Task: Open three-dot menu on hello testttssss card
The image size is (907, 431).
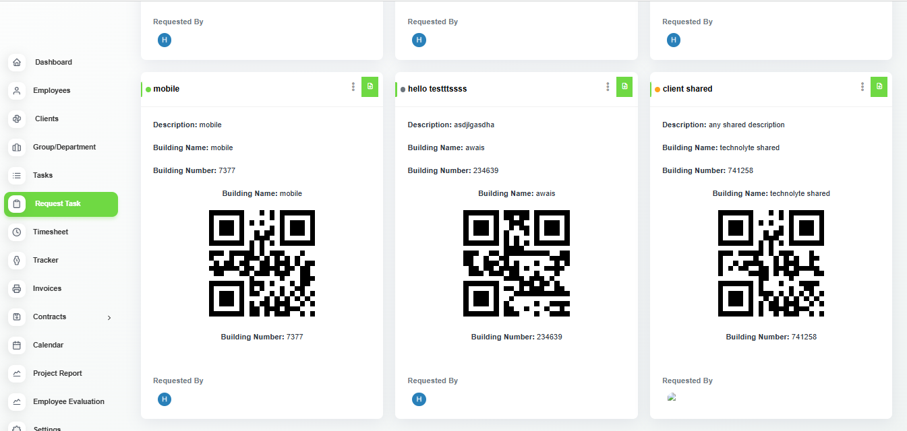Action: (608, 87)
